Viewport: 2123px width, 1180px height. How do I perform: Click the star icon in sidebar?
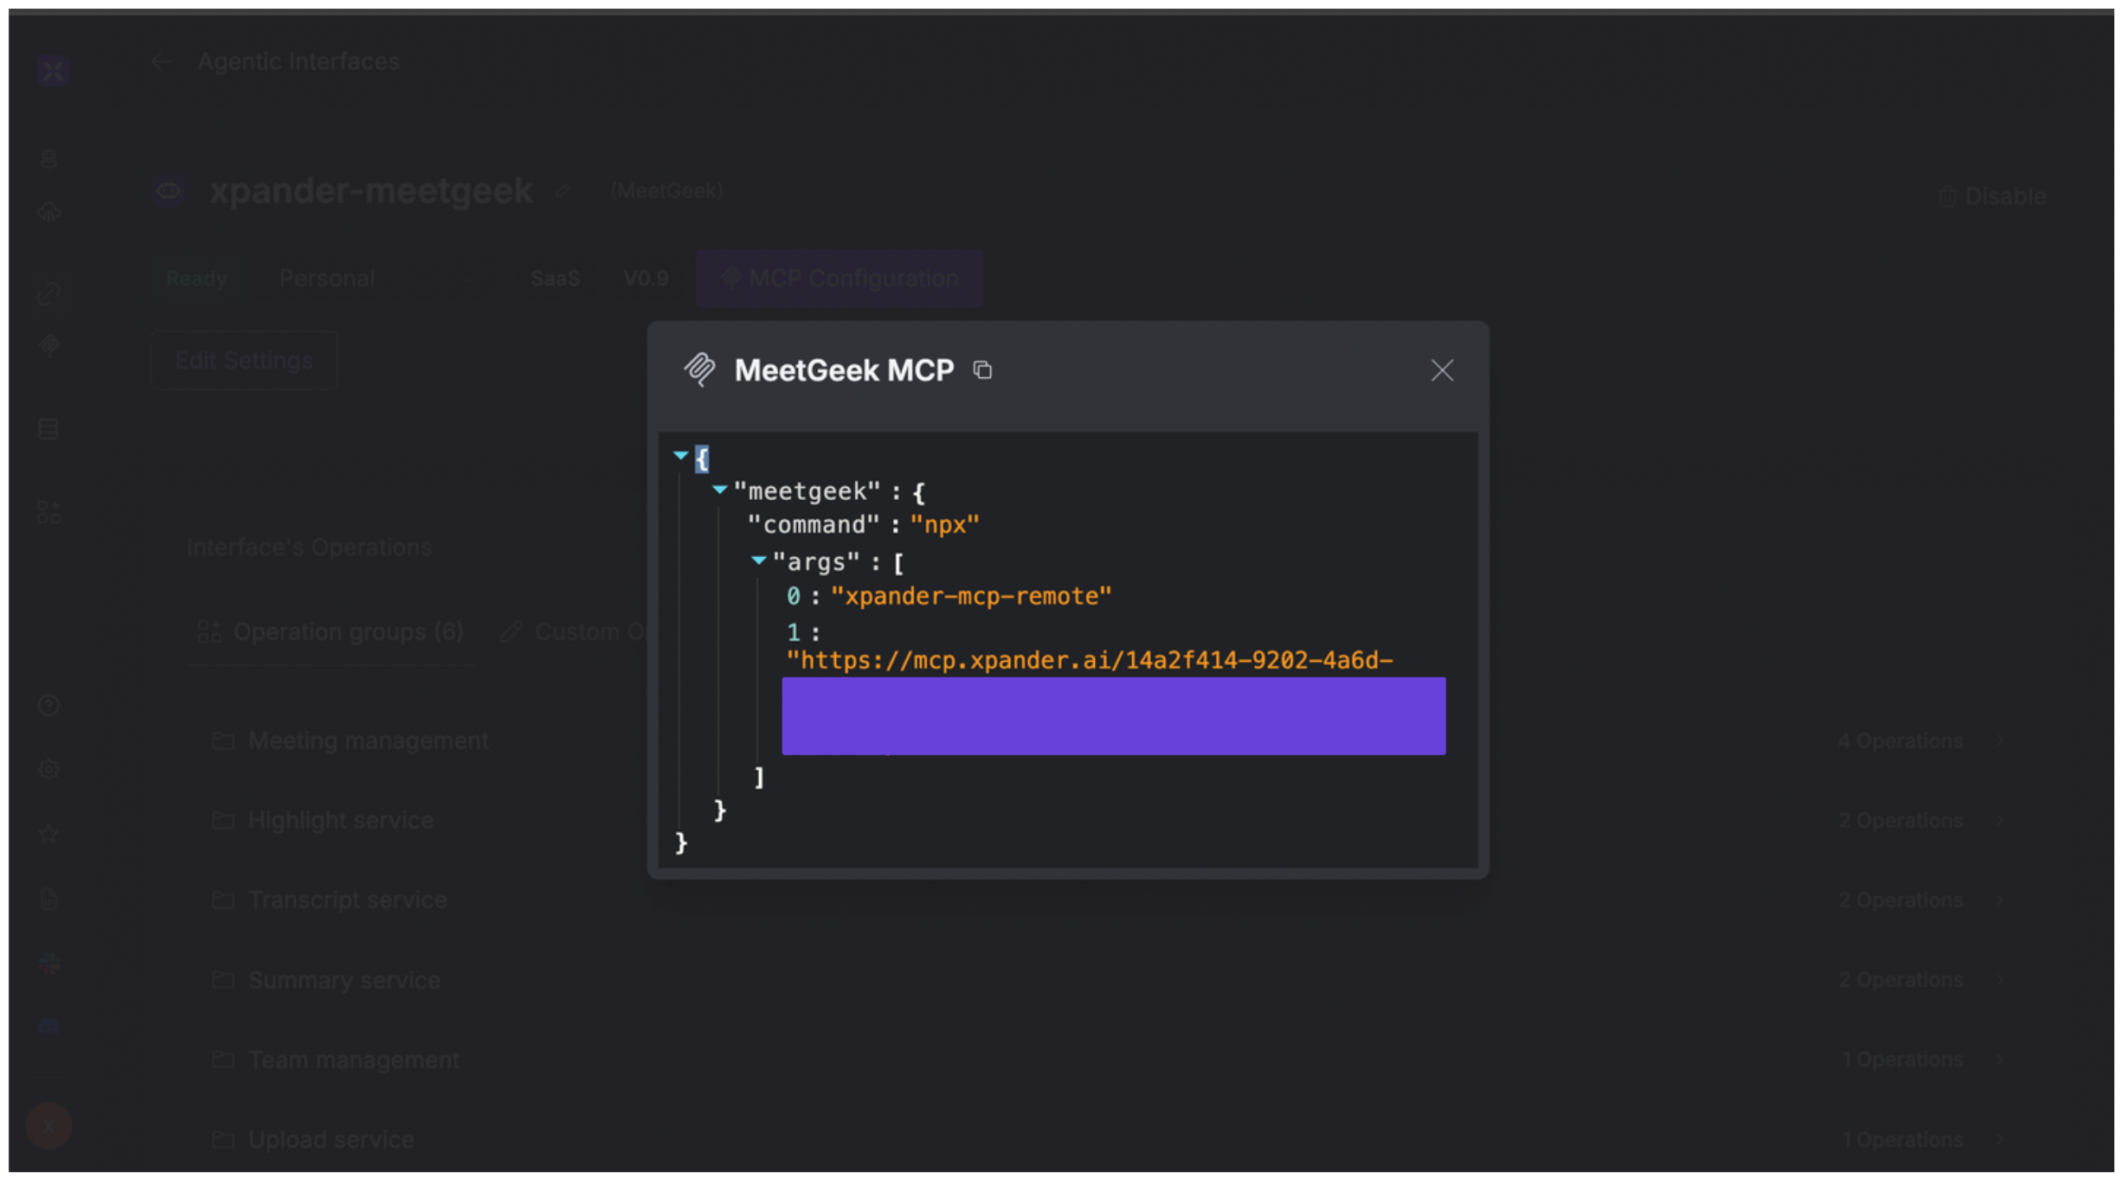49,834
